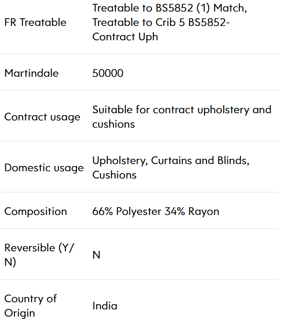This screenshot has width=283, height=319.
Task: Select the Treatable to BS5852 description text
Action: point(170,22)
